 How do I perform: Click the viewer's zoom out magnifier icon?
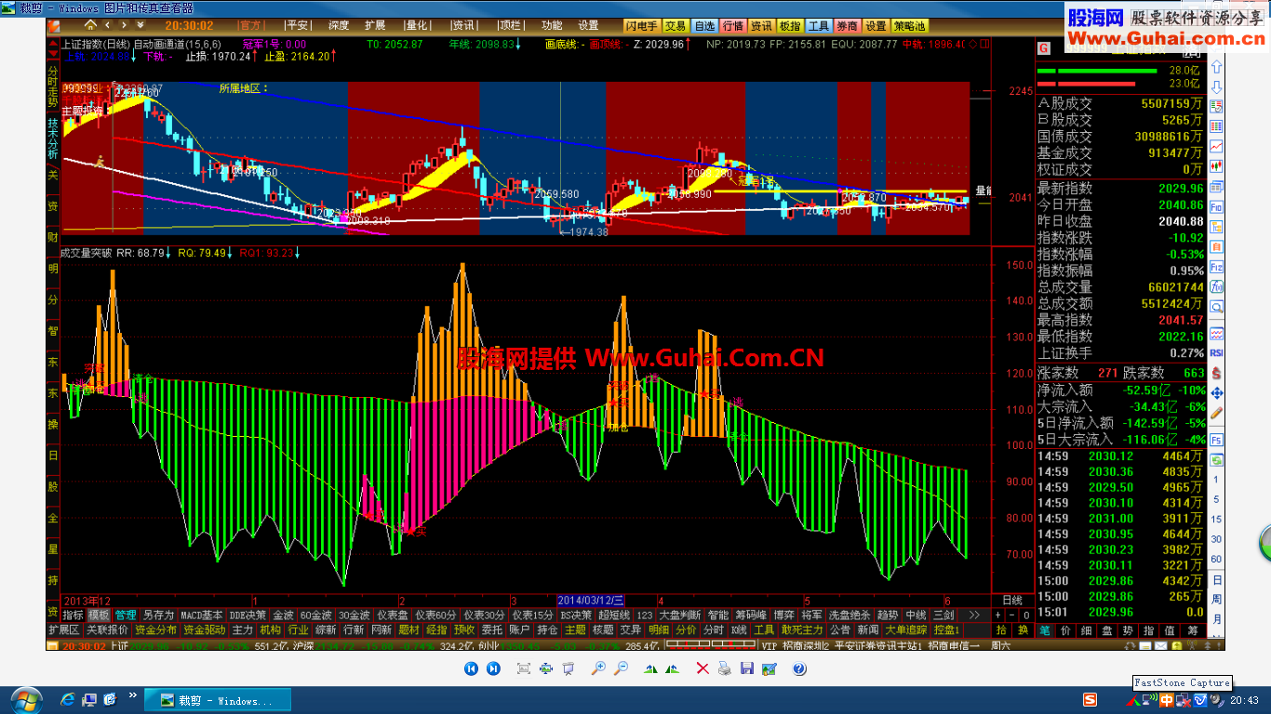621,668
